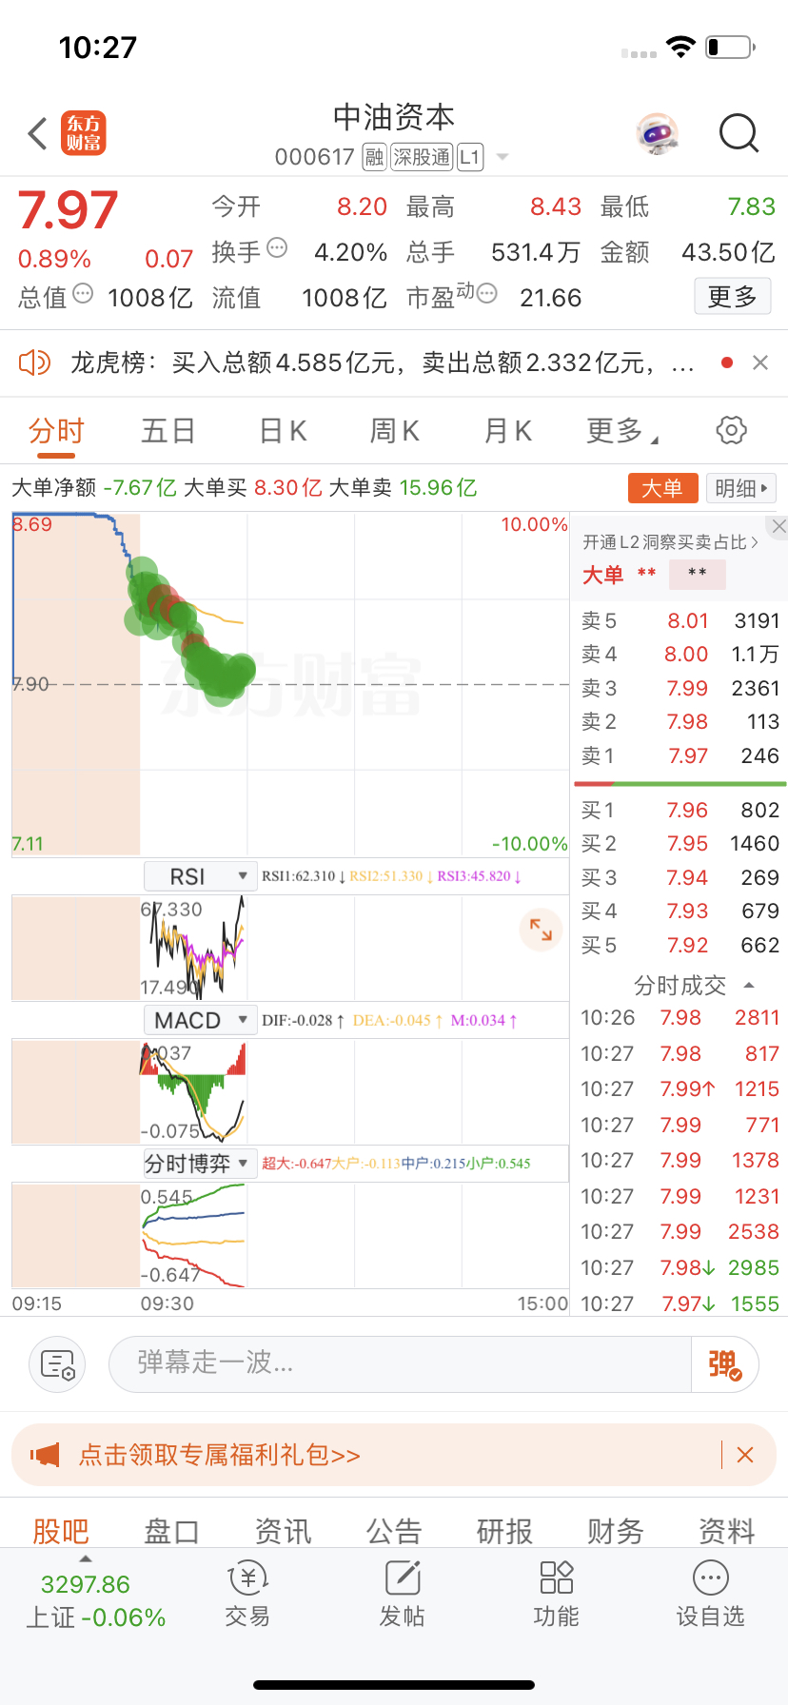The height and width of the screenshot is (1705, 788).
Task: Switch to 明细 view toggle
Action: coord(741,488)
